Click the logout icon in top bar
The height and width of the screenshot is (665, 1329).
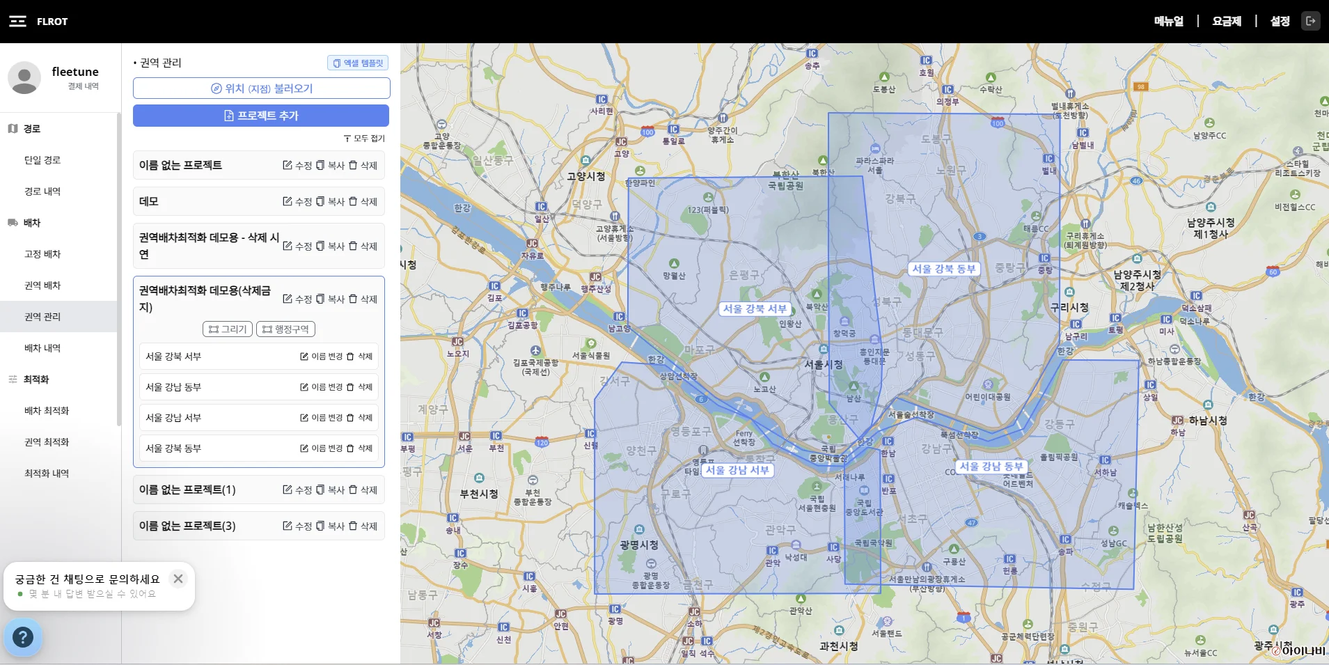pos(1310,22)
